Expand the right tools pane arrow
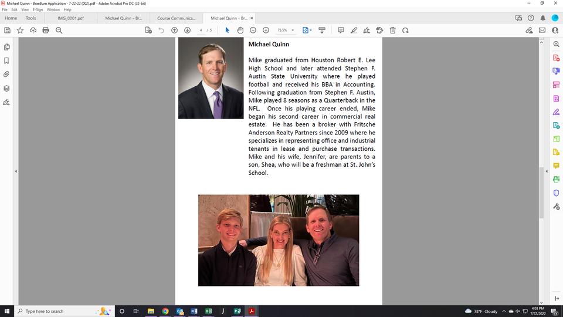This screenshot has height=317, width=563. 547,171
